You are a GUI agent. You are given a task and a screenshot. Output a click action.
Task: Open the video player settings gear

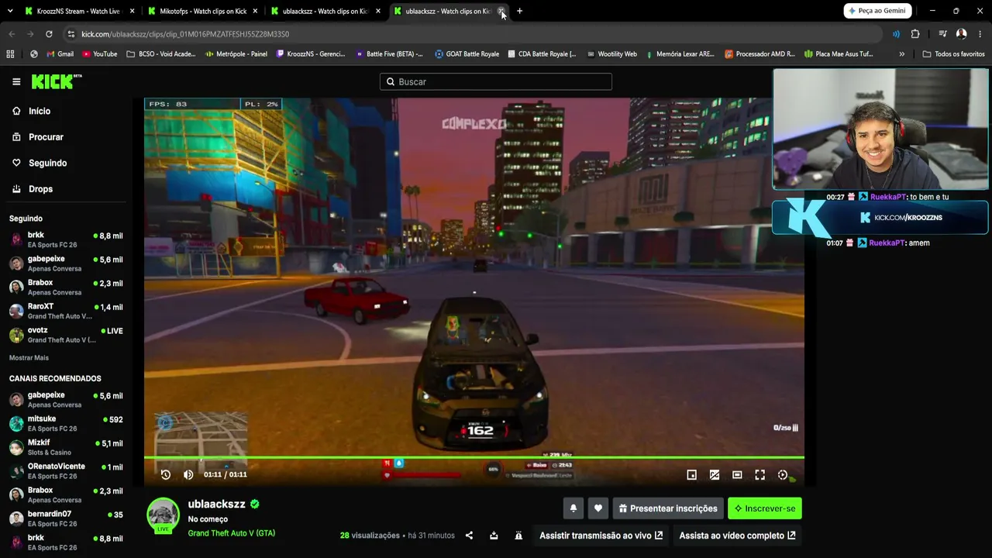click(x=783, y=475)
